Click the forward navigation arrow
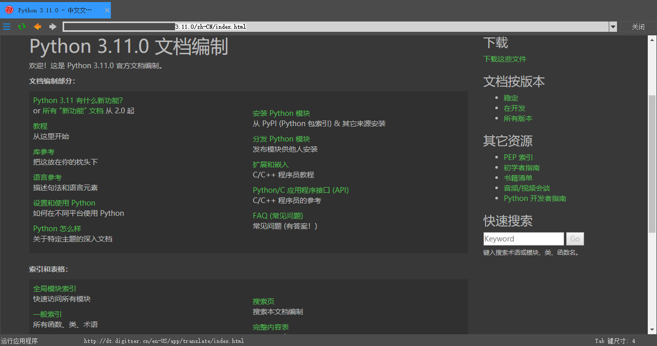This screenshot has width=657, height=346. [x=52, y=27]
